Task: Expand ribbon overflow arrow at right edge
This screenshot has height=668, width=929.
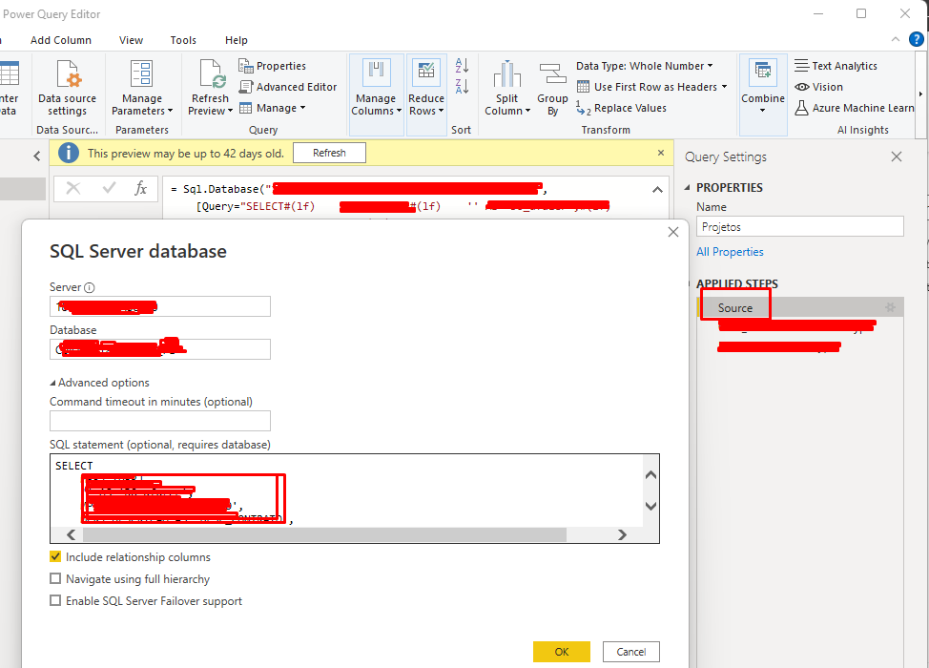Action: (920, 94)
